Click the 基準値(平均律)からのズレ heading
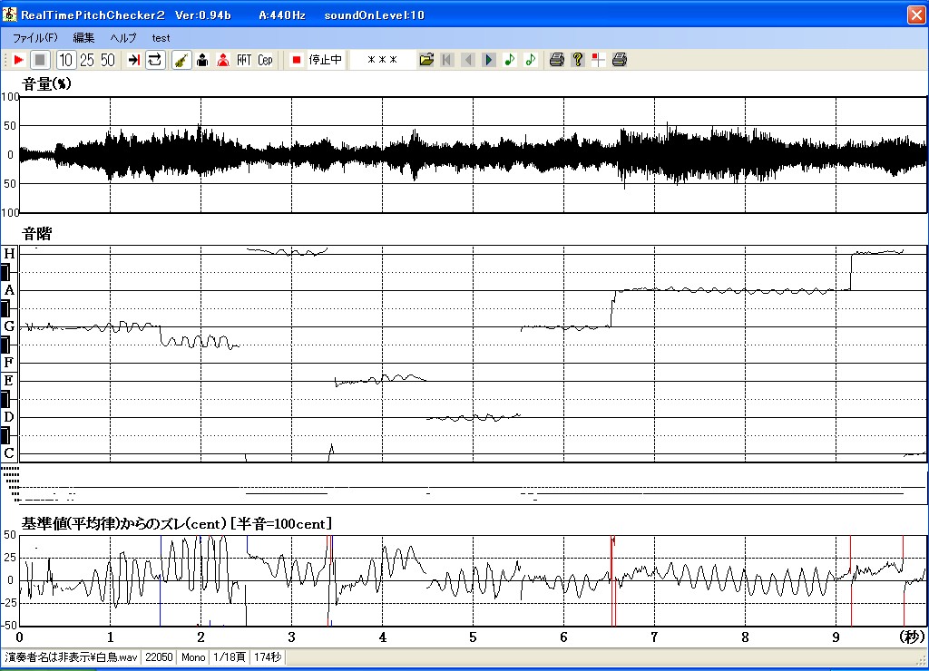 coord(123,523)
